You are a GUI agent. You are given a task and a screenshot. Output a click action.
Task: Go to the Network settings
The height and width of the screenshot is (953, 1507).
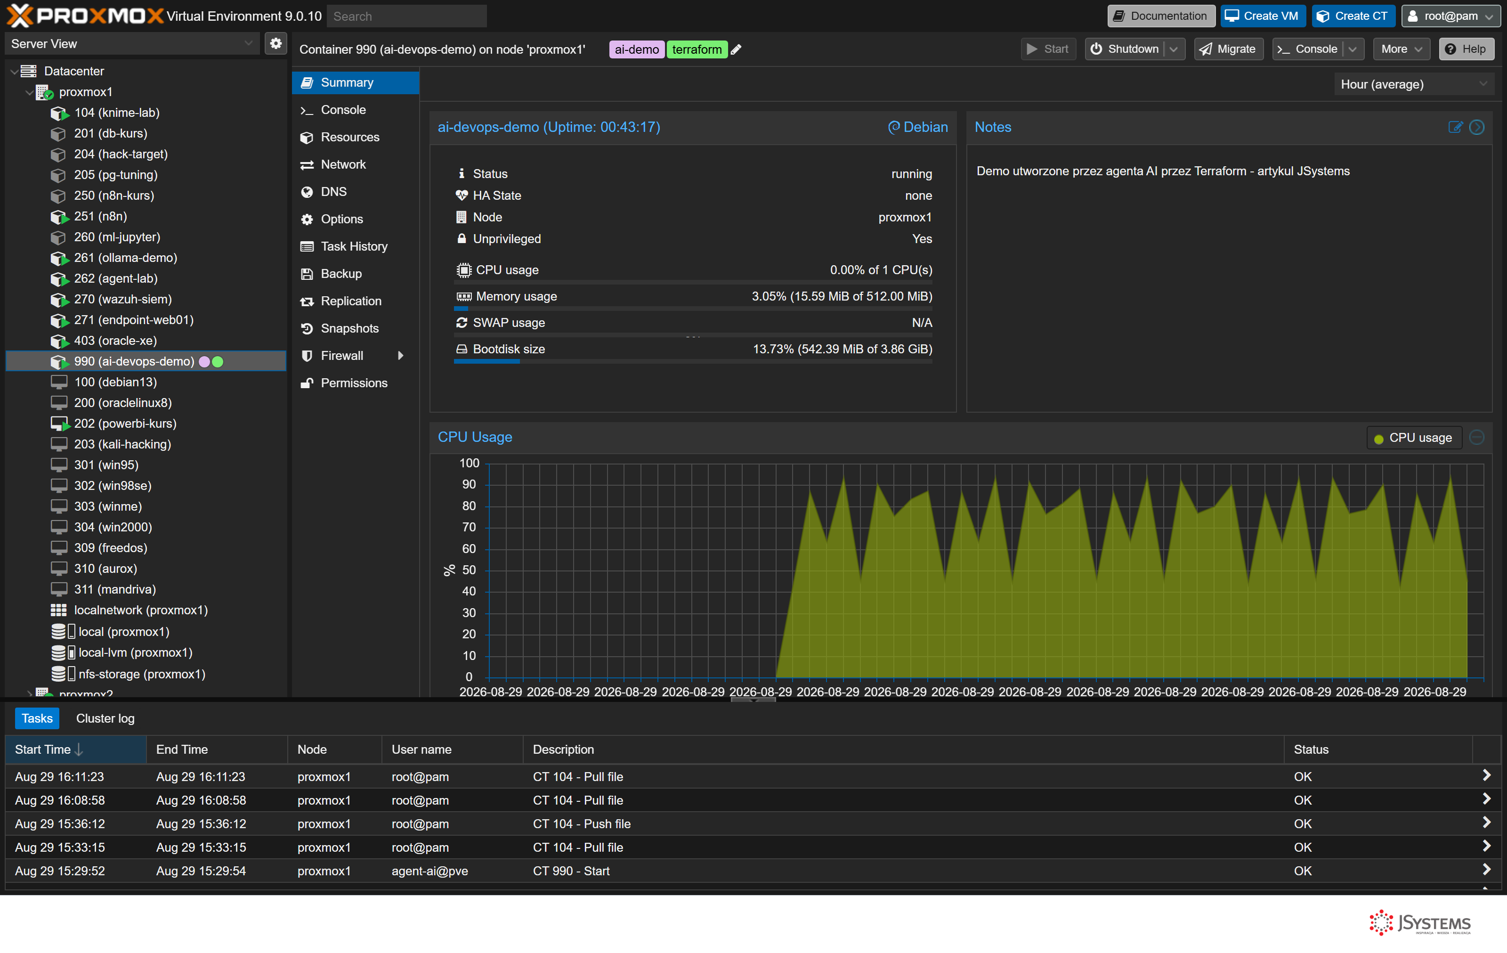pos(355,165)
